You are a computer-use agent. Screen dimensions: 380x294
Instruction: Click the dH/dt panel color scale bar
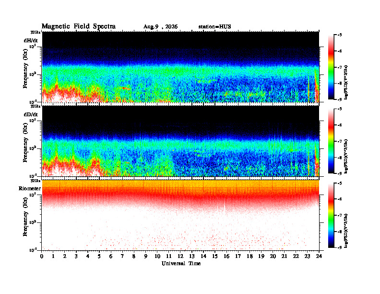[x=331, y=67]
